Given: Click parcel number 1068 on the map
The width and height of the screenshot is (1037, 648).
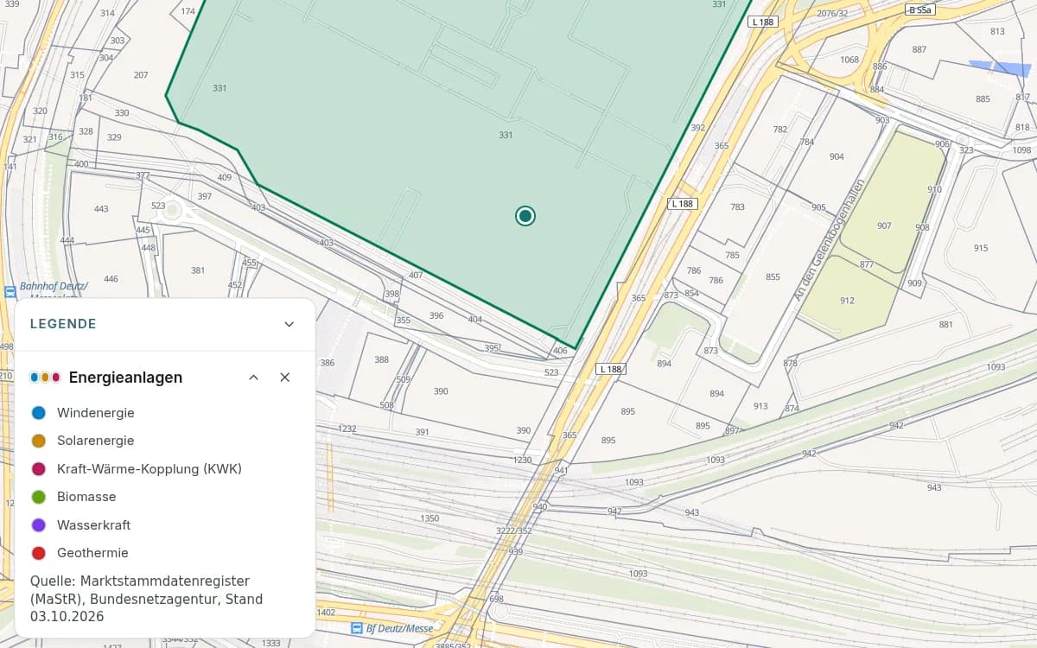Looking at the screenshot, I should pyautogui.click(x=849, y=60).
